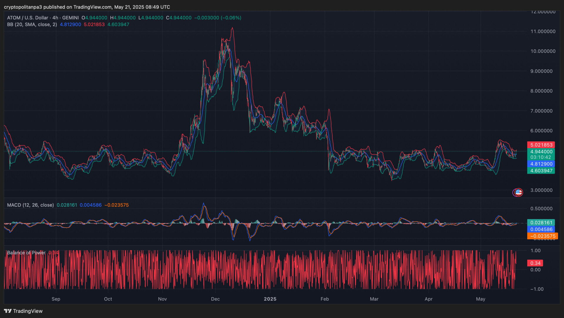Image resolution: width=564 pixels, height=318 pixels.
Task: Click the 11.000000 price axis label
Action: click(x=543, y=31)
